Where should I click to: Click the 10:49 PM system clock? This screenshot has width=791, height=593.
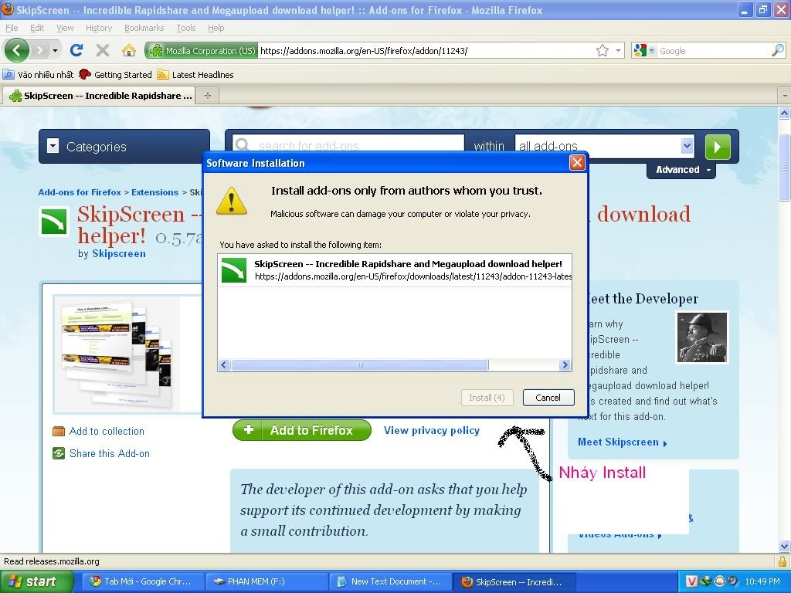762,581
